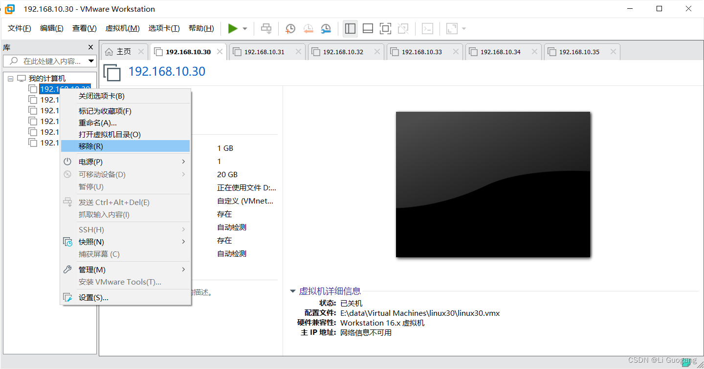
Task: Open the 查看(V) menu
Action: [x=85, y=28]
